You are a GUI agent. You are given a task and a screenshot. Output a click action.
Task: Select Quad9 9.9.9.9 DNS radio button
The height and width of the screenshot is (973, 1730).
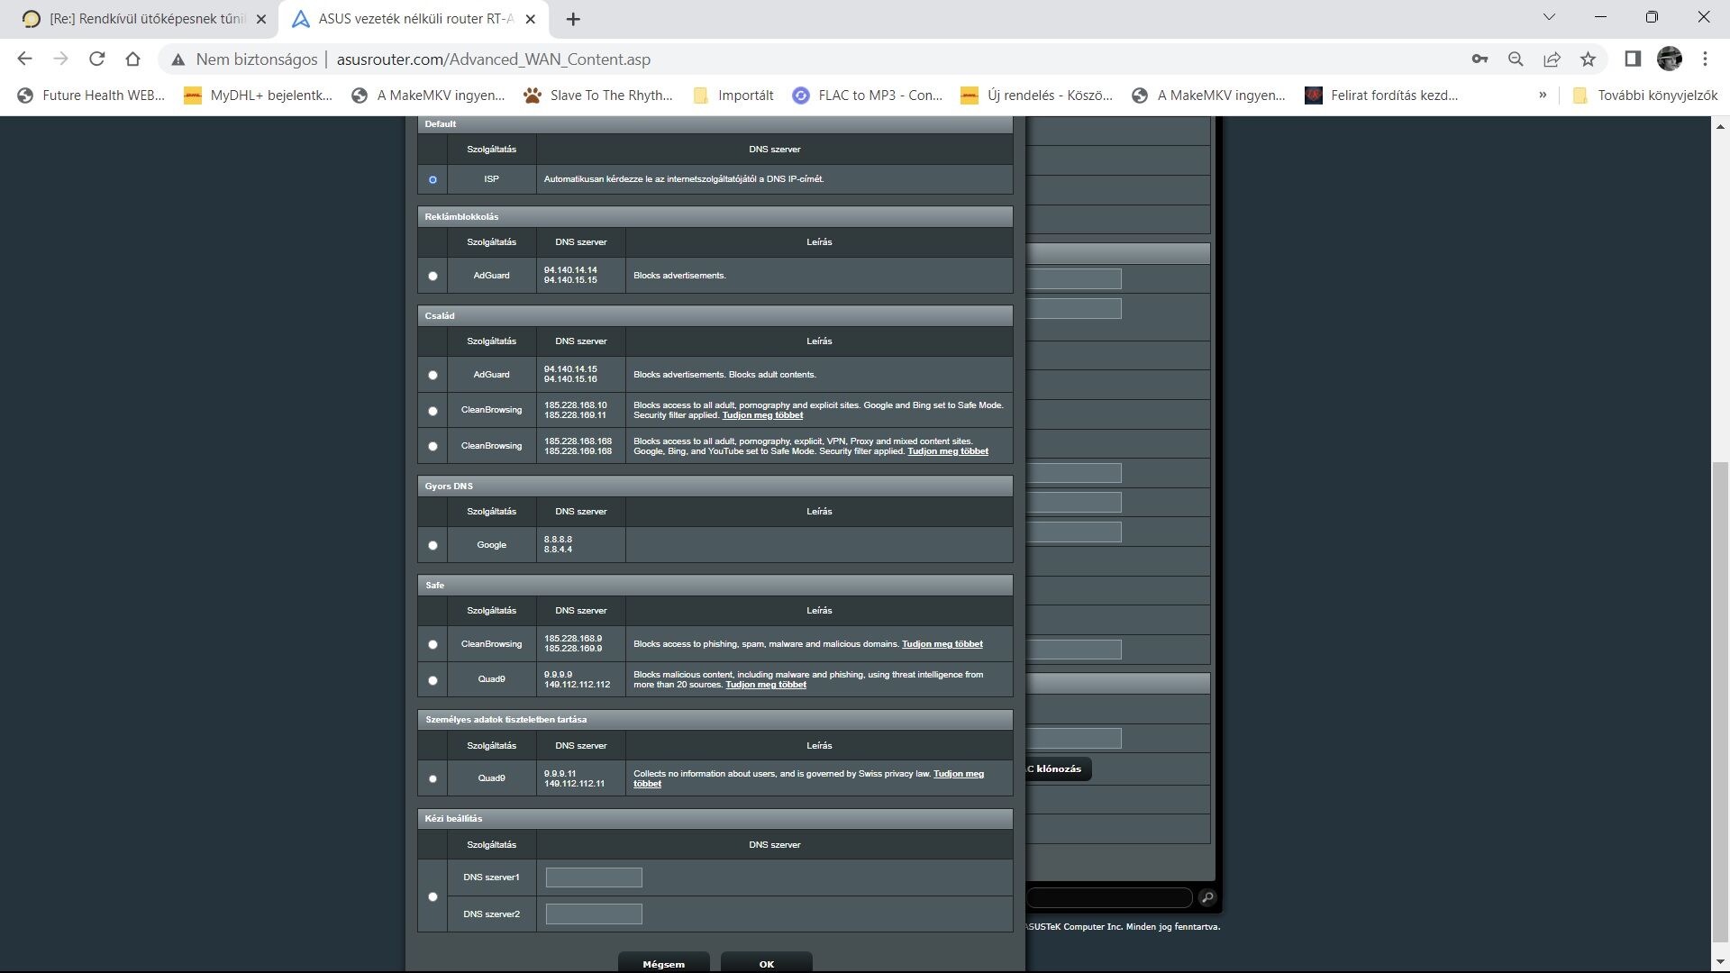coord(432,680)
